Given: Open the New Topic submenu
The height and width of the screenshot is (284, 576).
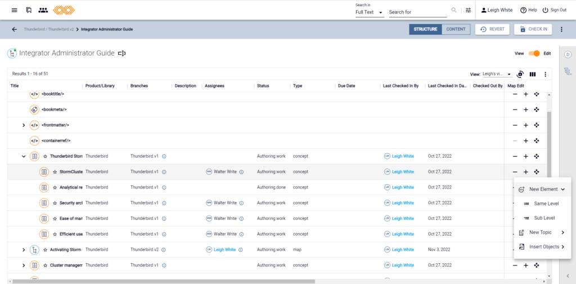Looking at the screenshot, I should [x=543, y=232].
